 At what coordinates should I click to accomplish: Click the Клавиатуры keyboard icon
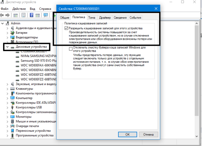[x=12, y=89]
